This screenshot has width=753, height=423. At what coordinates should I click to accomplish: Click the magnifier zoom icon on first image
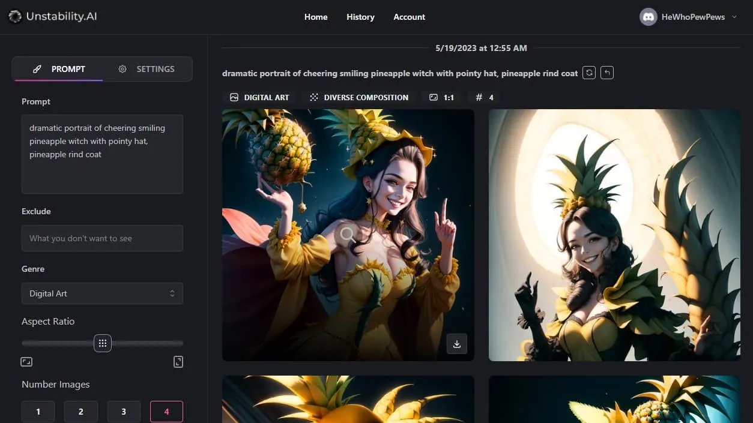click(348, 235)
